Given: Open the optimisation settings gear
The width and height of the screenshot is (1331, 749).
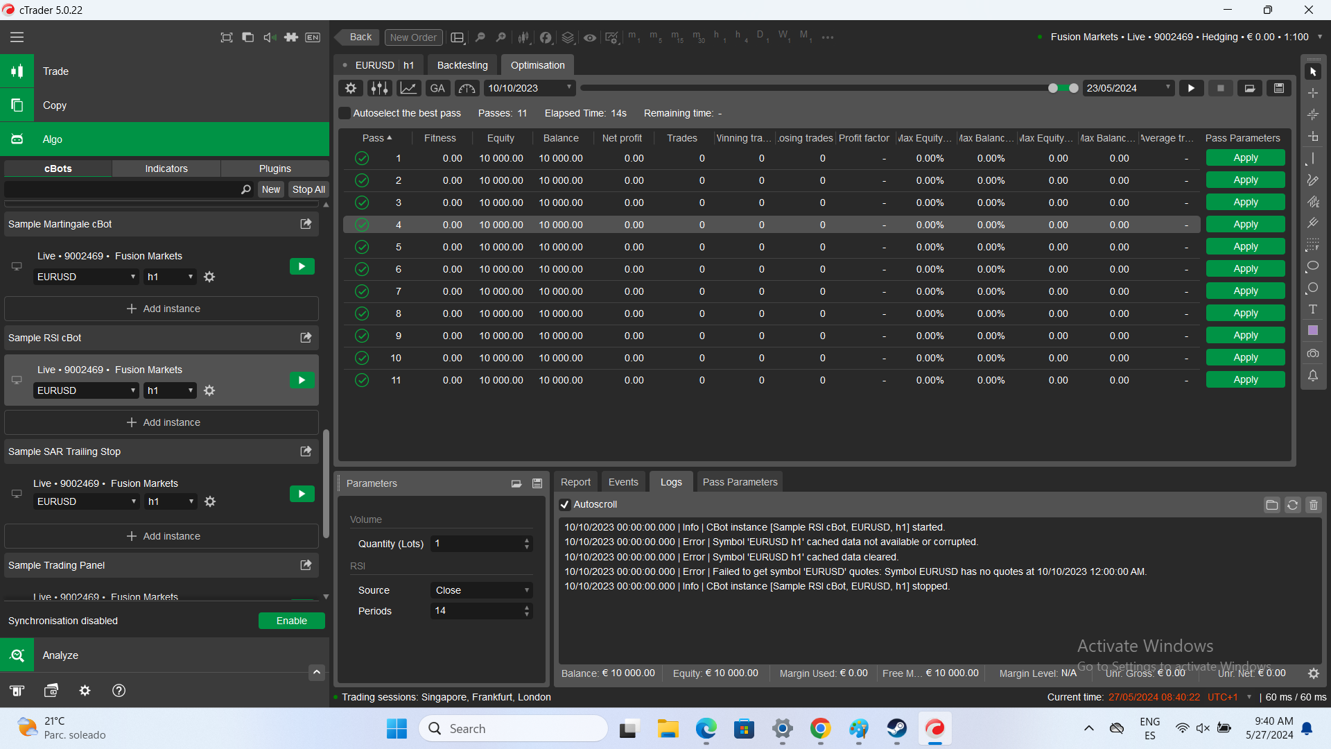Looking at the screenshot, I should pos(351,88).
